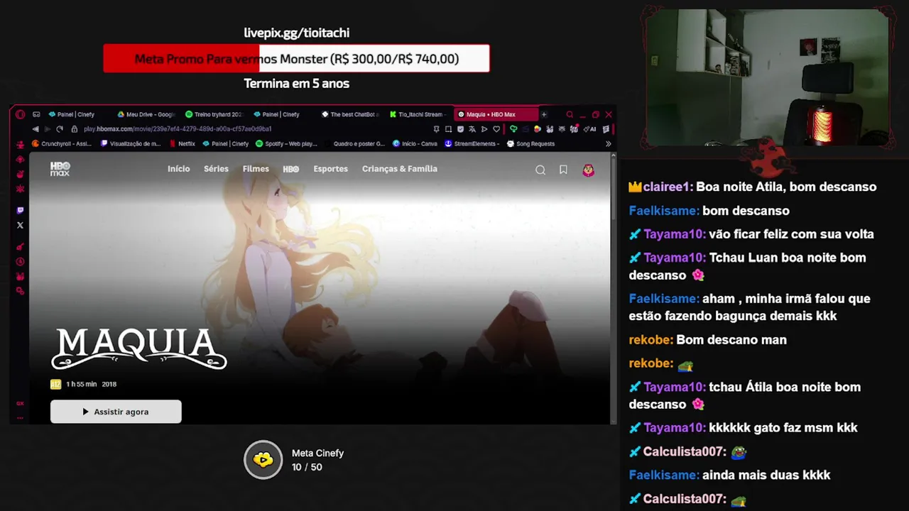Switch to The best ChatBot tab
This screenshot has width=909, height=511.
(x=350, y=114)
